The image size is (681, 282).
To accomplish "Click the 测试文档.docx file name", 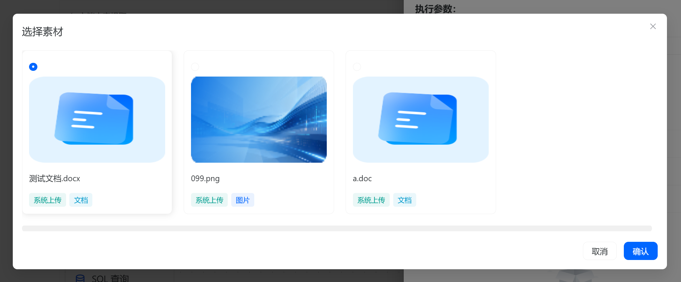I will 55,179.
